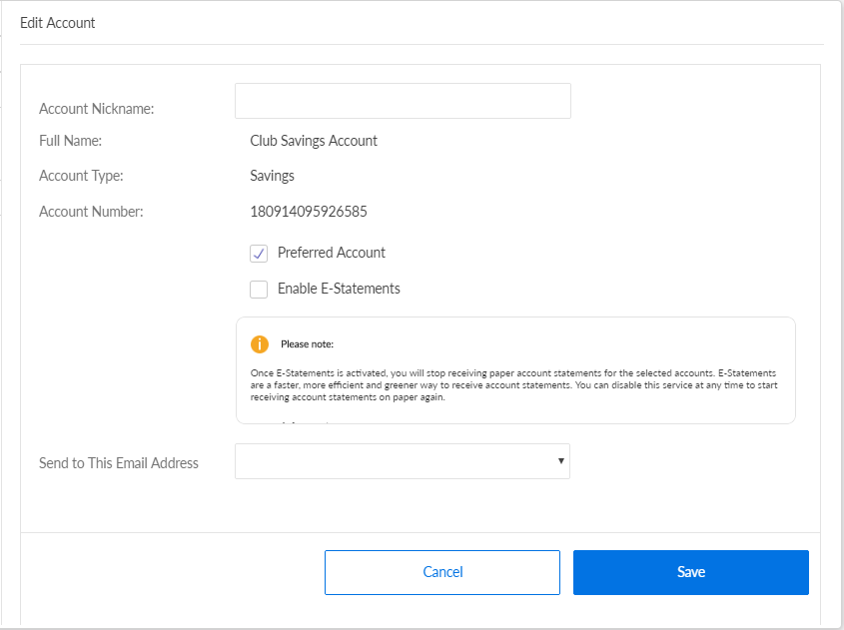
Task: Click the Account Type label
Action: (x=81, y=176)
